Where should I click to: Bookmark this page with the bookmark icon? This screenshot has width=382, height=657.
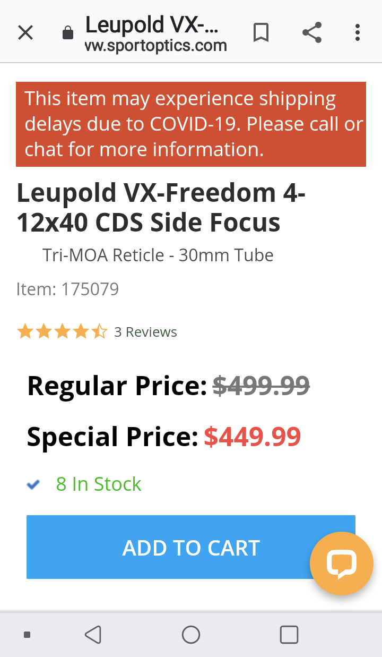261,33
